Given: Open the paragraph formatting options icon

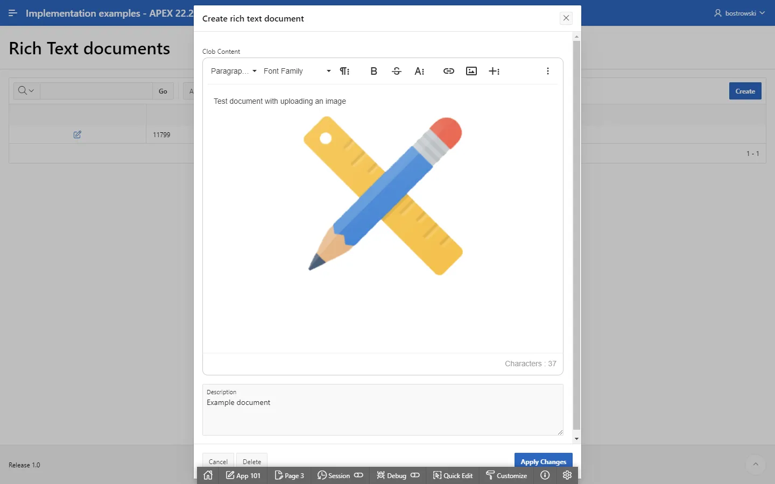Looking at the screenshot, I should click(344, 71).
